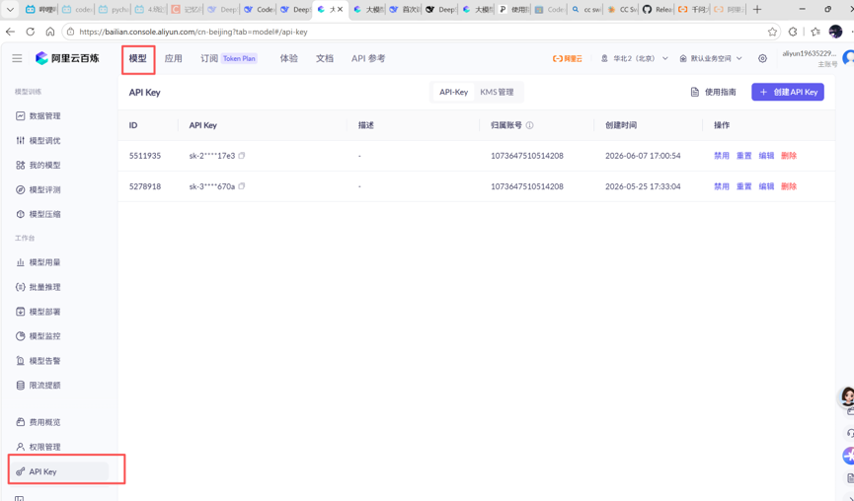Viewport: 854px width, 501px height.
Task: Open 模型压缩 in the sidebar
Action: point(44,214)
